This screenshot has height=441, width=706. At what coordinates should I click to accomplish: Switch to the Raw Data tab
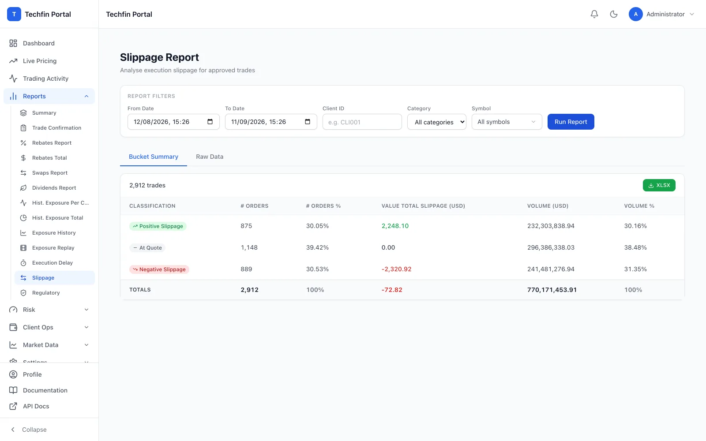coord(210,157)
